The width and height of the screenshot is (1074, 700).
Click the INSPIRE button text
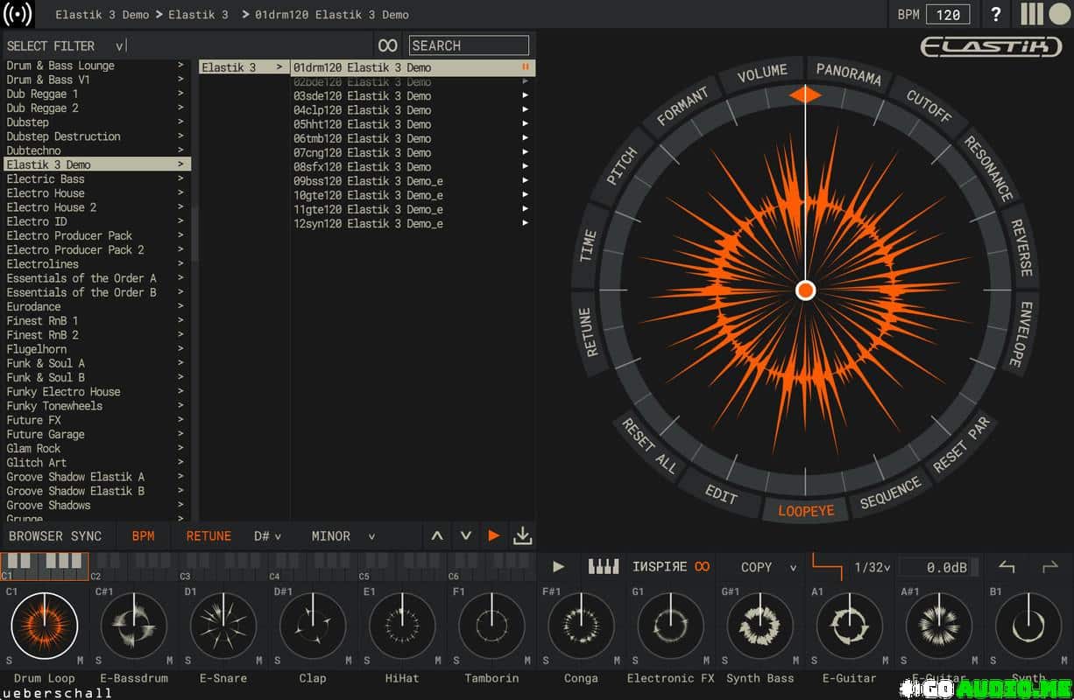[660, 567]
